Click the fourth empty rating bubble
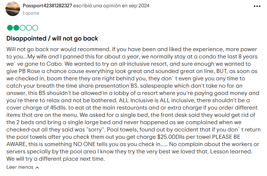 (29, 28)
